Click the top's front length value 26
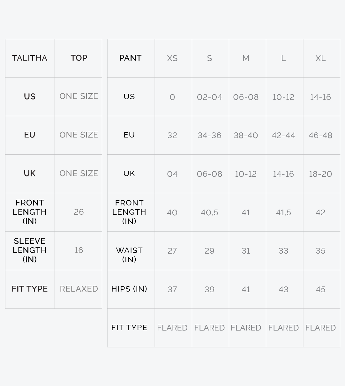Image resolution: width=345 pixels, height=386 pixels. click(79, 212)
